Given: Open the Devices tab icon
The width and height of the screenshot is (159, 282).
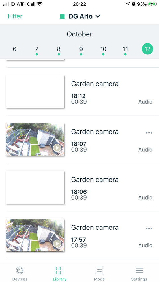Looking at the screenshot, I should 20,270.
